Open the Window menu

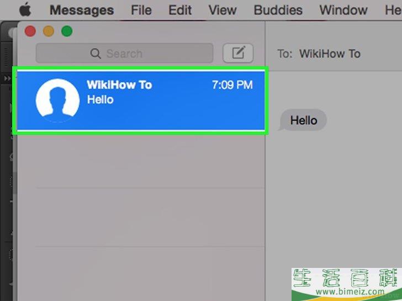pyautogui.click(x=343, y=10)
